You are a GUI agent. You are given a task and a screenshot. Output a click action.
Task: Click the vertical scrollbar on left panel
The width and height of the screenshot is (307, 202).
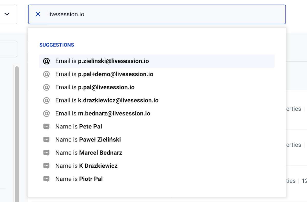click(x=17, y=128)
